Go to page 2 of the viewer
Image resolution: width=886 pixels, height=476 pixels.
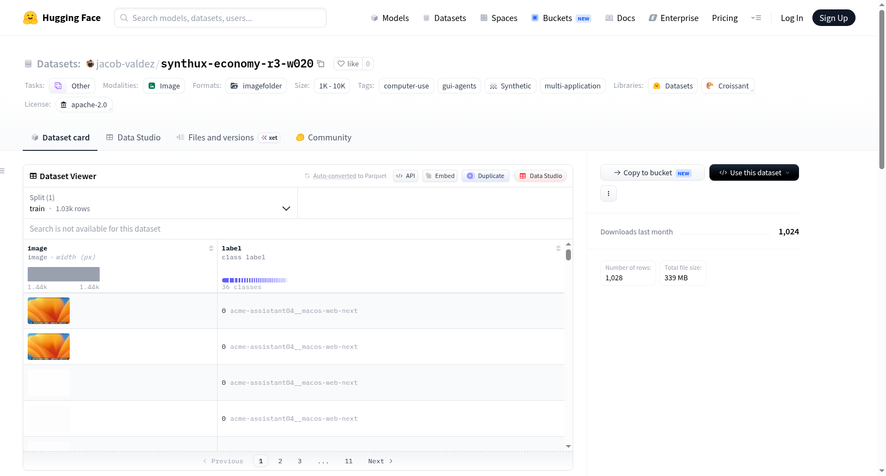[x=280, y=461]
